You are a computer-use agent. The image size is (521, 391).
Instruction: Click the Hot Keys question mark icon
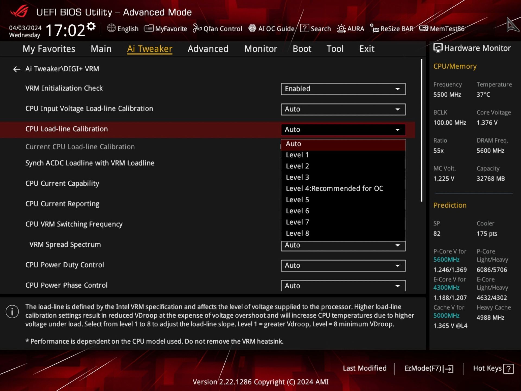pos(508,369)
